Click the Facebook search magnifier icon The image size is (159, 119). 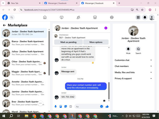12,17
